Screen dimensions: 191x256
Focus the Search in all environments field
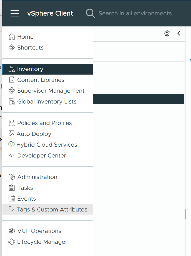coord(135,13)
